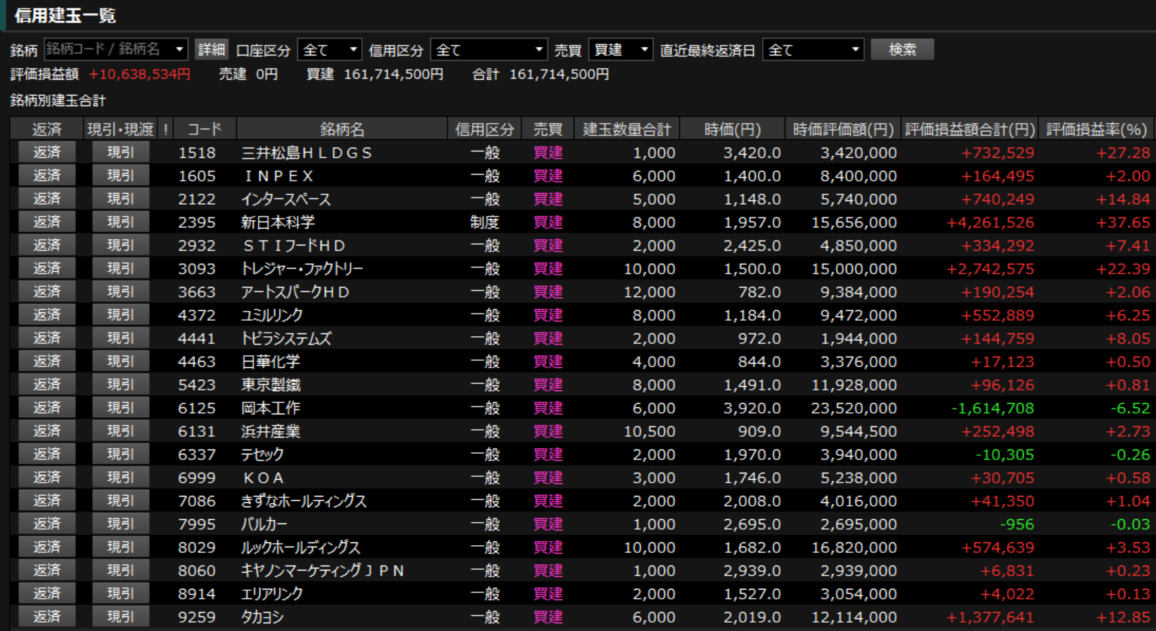Click 返済 for 浜井産業
The image size is (1156, 631).
click(47, 431)
